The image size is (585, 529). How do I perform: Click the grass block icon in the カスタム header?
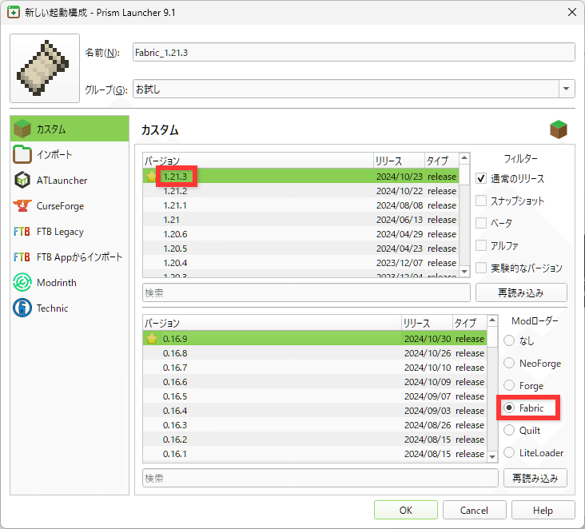coord(558,129)
